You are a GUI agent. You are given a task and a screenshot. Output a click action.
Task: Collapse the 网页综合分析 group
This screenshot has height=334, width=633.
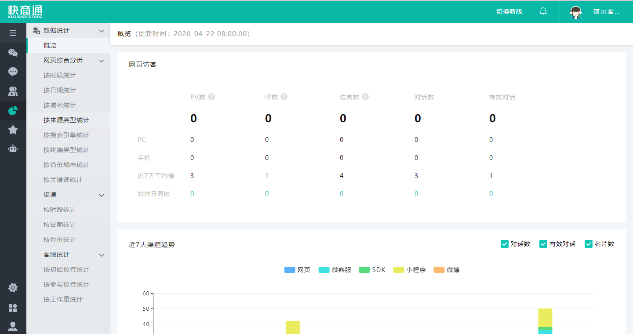[102, 61]
